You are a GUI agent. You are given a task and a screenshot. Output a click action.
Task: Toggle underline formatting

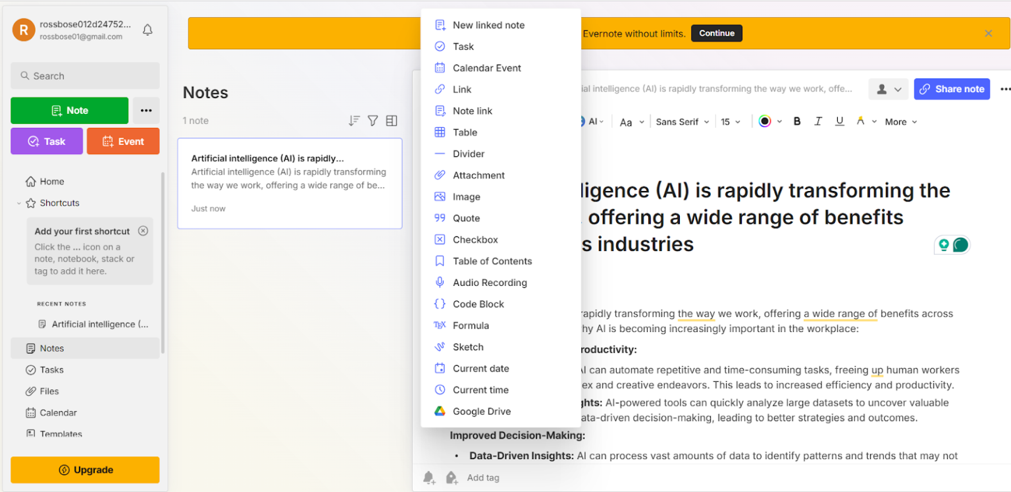click(839, 121)
